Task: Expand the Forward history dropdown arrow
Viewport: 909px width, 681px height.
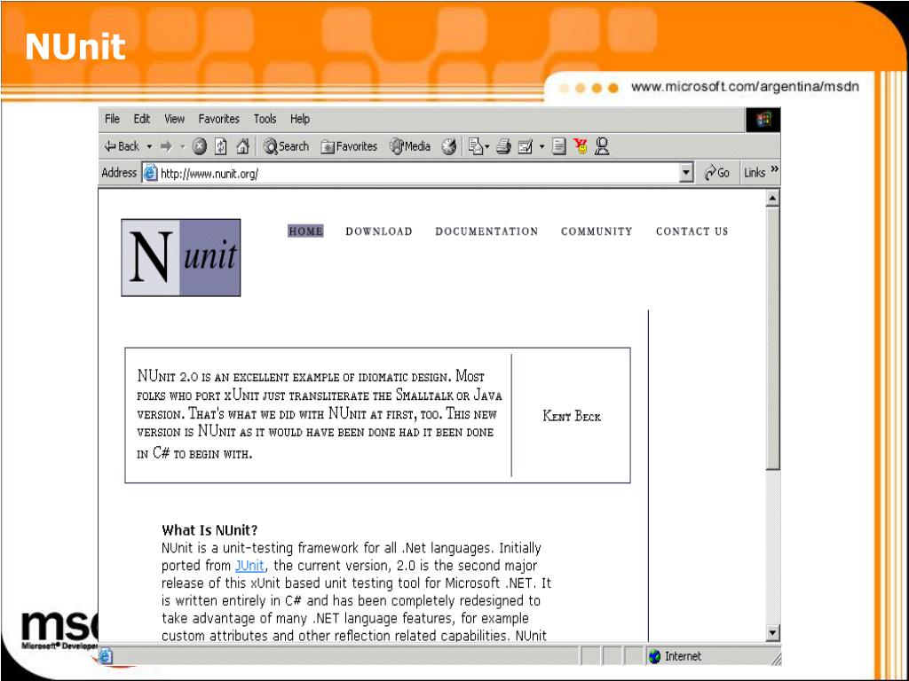Action: pyautogui.click(x=181, y=146)
